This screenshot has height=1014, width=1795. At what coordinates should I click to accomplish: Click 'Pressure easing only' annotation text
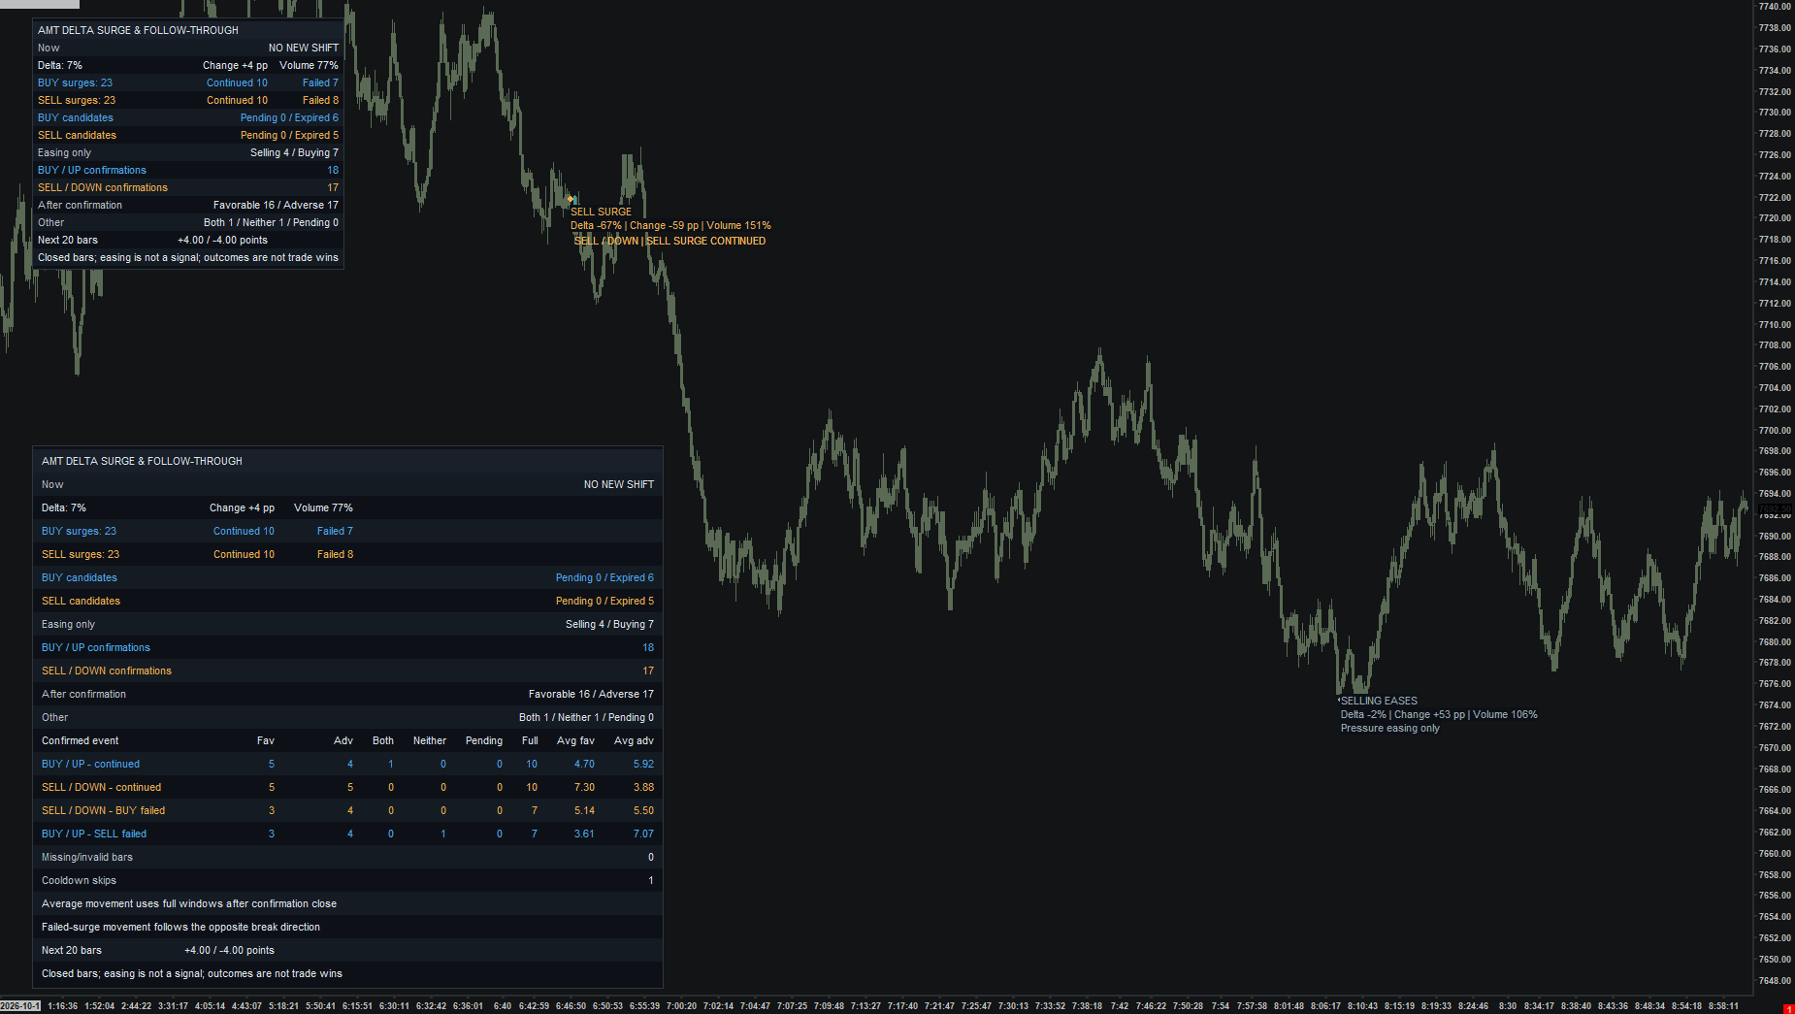(x=1390, y=728)
